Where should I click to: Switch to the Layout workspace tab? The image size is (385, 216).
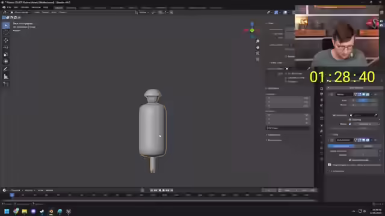59,8
